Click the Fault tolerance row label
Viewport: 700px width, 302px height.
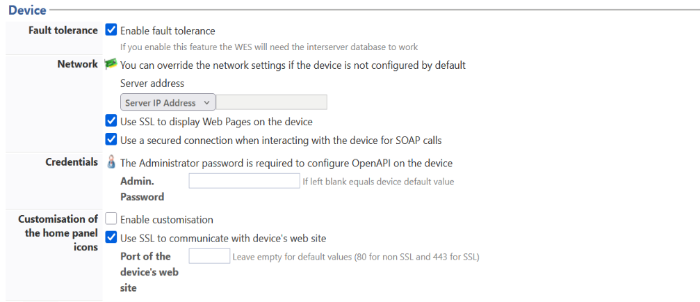pyautogui.click(x=63, y=31)
